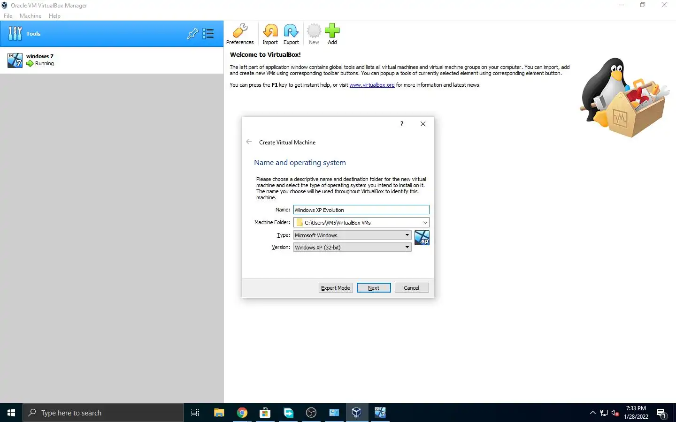This screenshot has width=676, height=422.
Task: Click the green Add machine icon
Action: point(332,34)
